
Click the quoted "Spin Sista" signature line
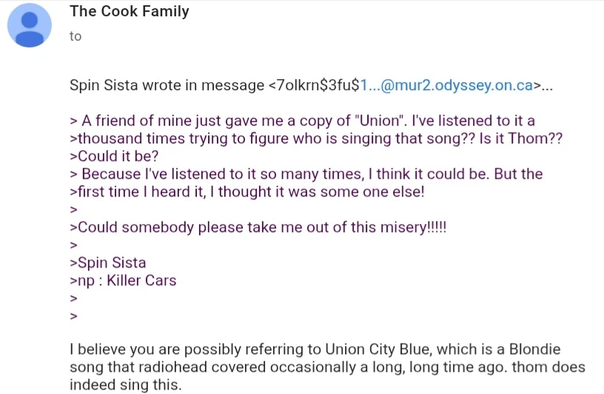pos(108,262)
